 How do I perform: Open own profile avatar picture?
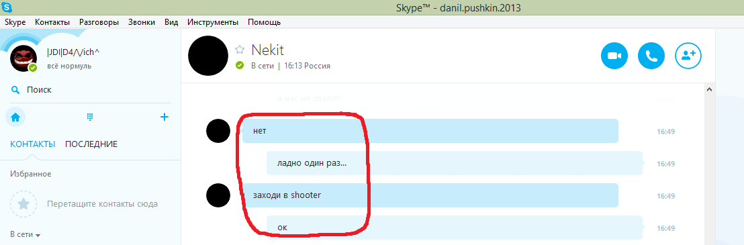[x=24, y=58]
